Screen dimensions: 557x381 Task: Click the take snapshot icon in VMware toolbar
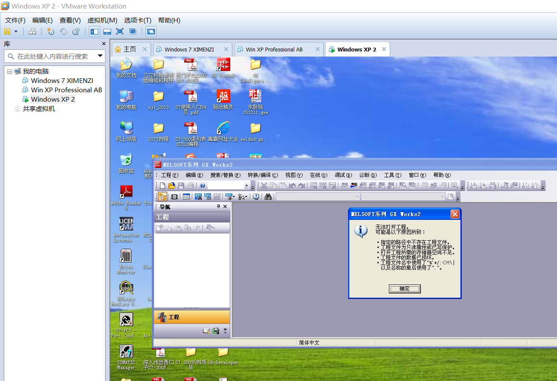pos(51,31)
